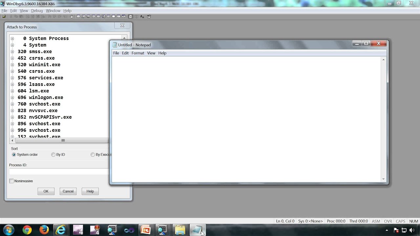
Task: Open the Windows Start orb
Action: tap(8, 230)
